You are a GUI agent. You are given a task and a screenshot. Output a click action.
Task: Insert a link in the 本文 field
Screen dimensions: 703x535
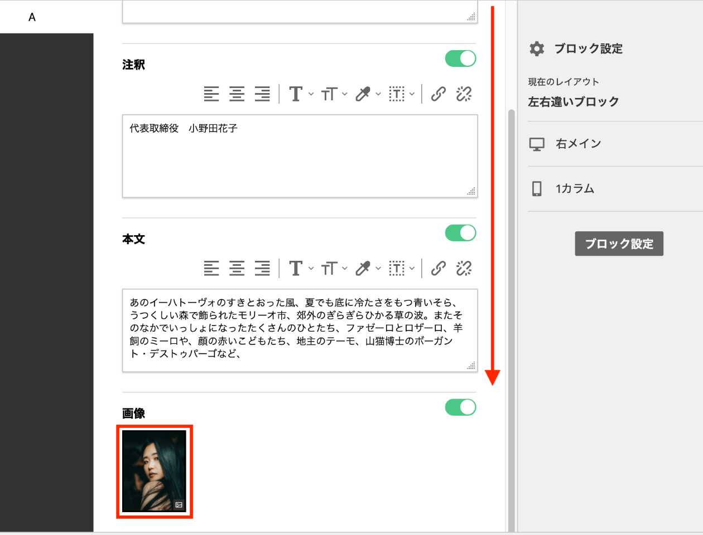click(438, 268)
